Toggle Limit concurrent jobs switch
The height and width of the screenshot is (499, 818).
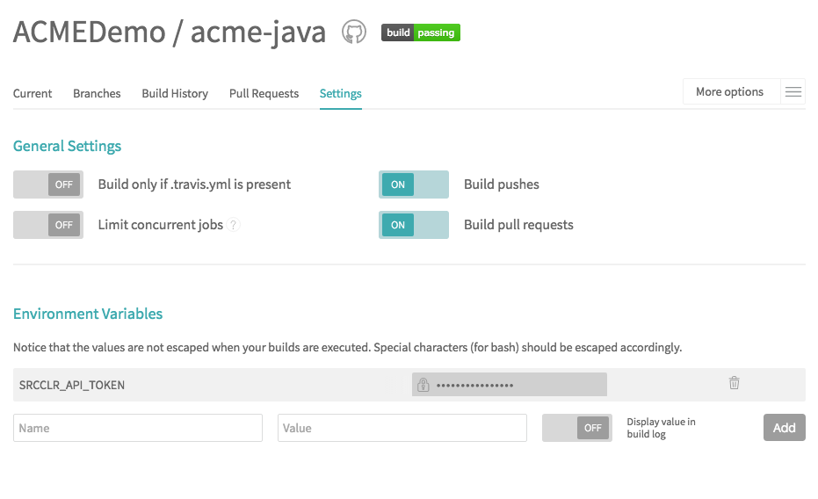coord(48,225)
